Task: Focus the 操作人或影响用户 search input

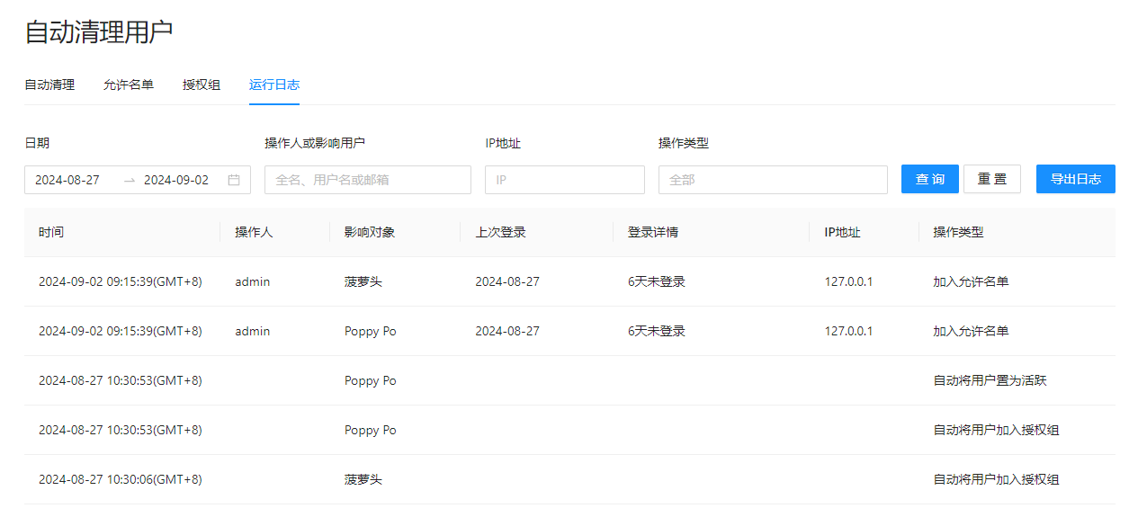Action: coord(367,180)
